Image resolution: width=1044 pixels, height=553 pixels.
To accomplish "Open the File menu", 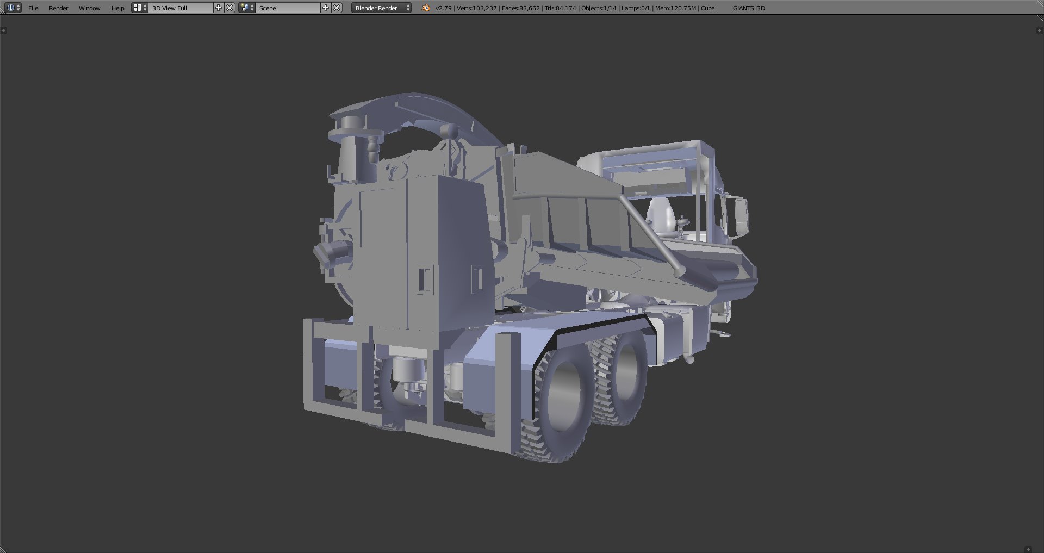I will coord(33,8).
